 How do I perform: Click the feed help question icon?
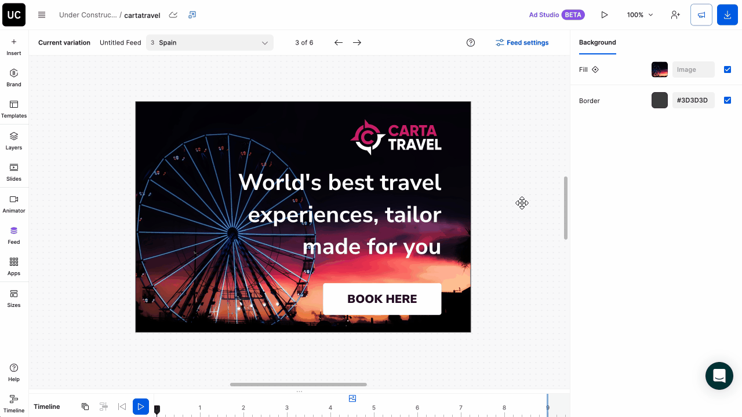[471, 43]
